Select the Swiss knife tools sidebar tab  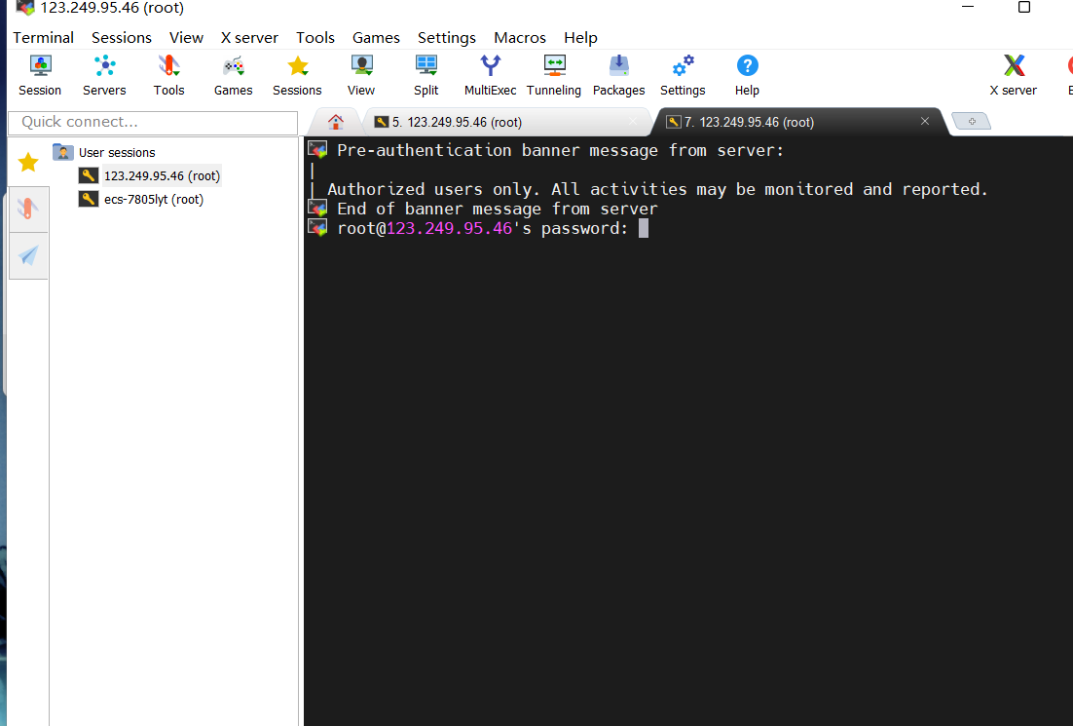[x=28, y=209]
